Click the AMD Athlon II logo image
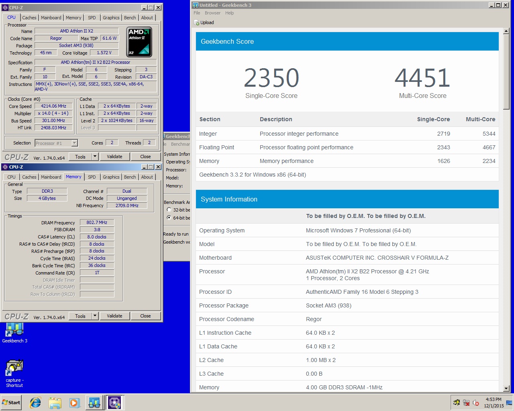The width and height of the screenshot is (514, 411). point(139,42)
